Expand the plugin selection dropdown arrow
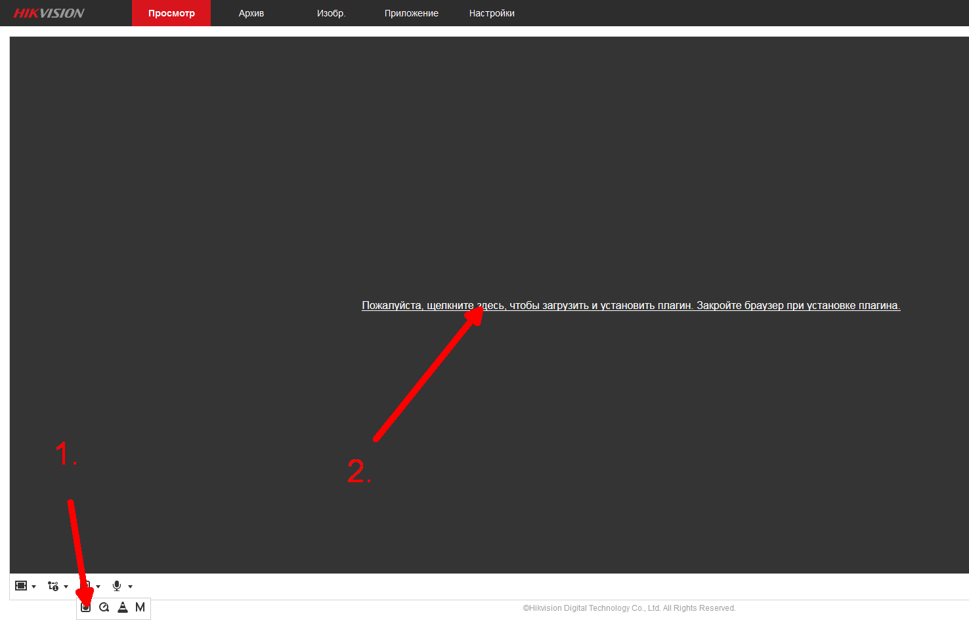969x620 pixels. coord(98,587)
